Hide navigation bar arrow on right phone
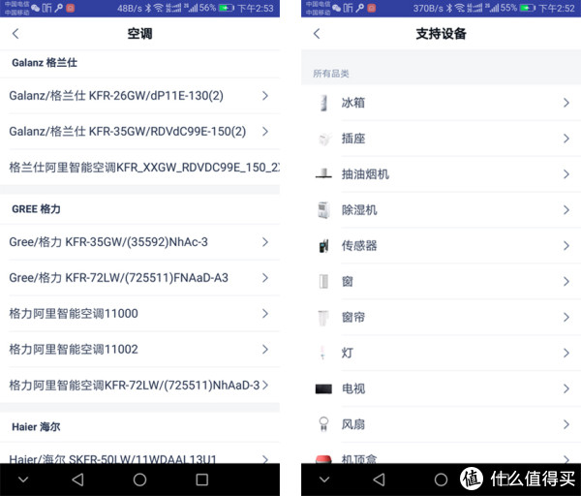581x496 pixels. click(x=324, y=480)
